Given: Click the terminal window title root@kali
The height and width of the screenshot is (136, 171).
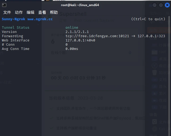Looking at the screenshot, I should (x=80, y=5).
